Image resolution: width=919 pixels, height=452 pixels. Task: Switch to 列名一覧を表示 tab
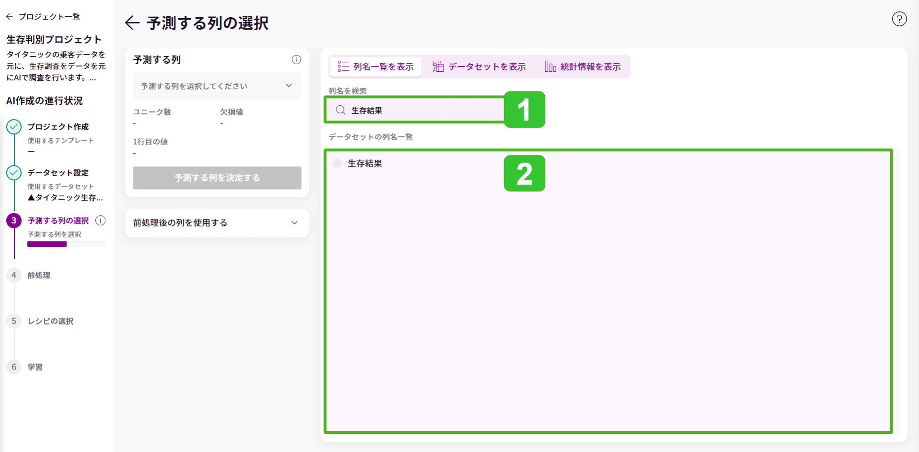click(376, 66)
